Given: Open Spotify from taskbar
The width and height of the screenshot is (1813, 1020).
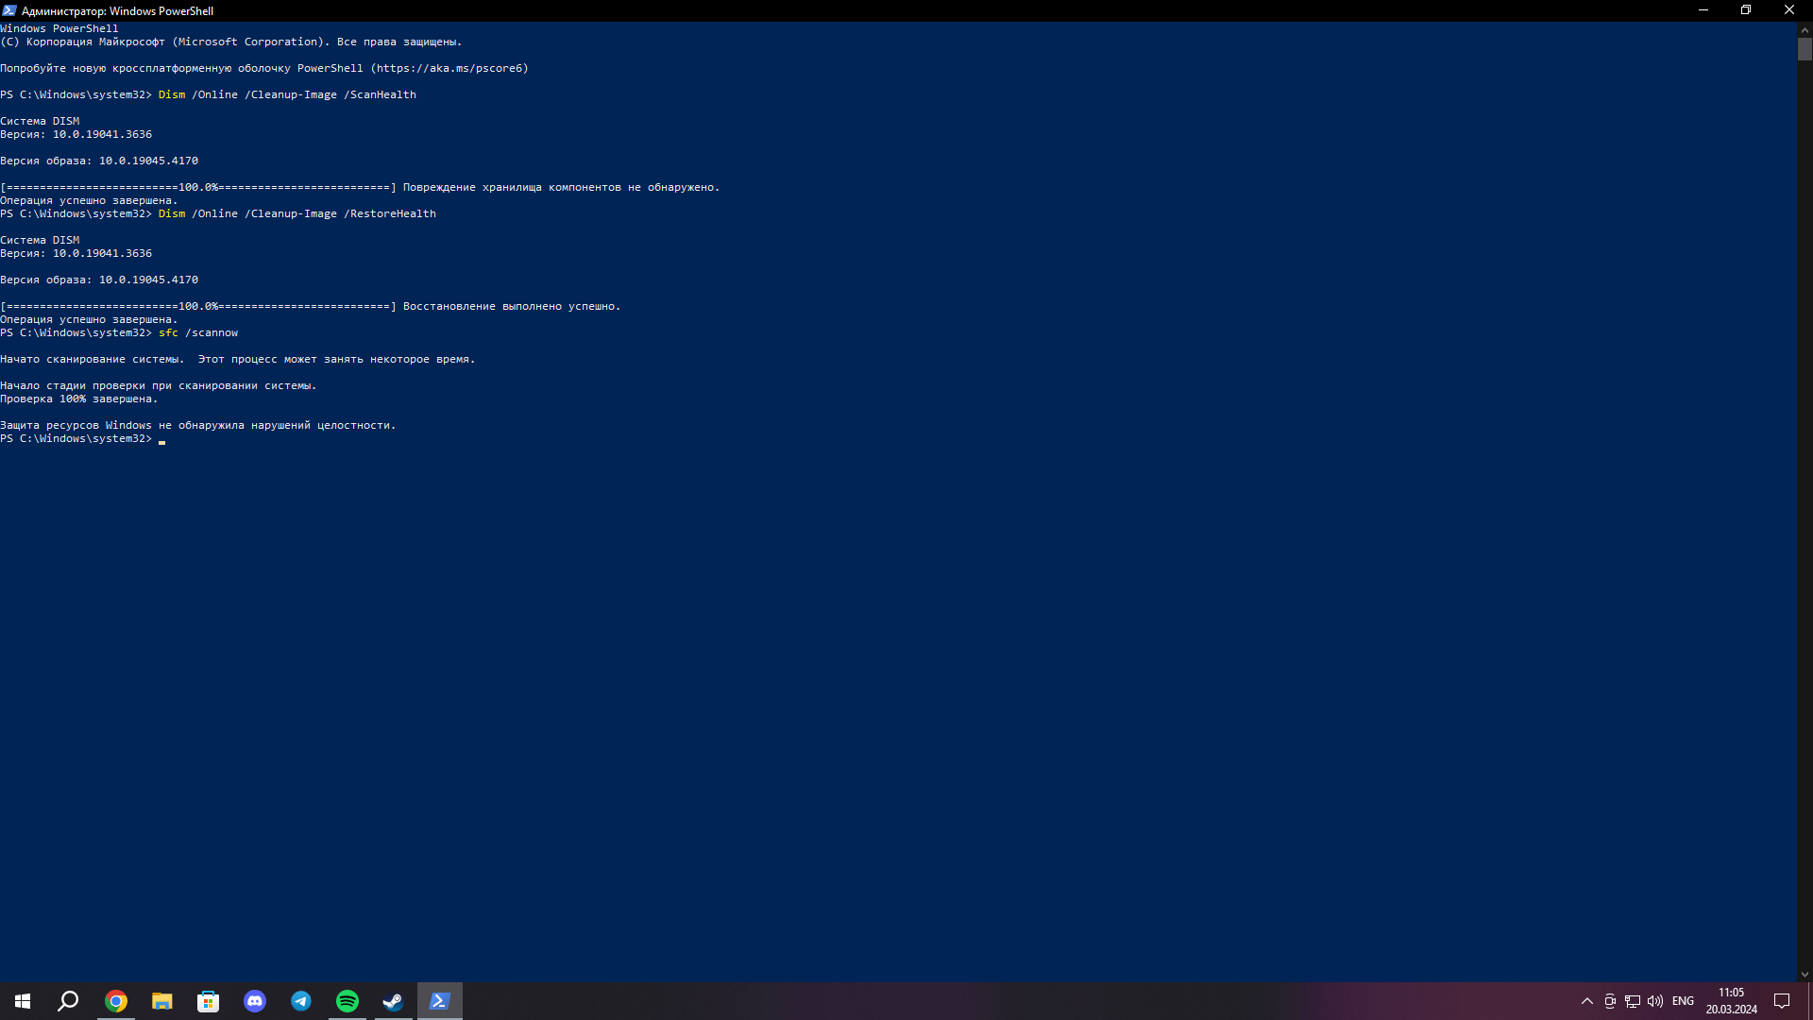Looking at the screenshot, I should click(x=347, y=1001).
